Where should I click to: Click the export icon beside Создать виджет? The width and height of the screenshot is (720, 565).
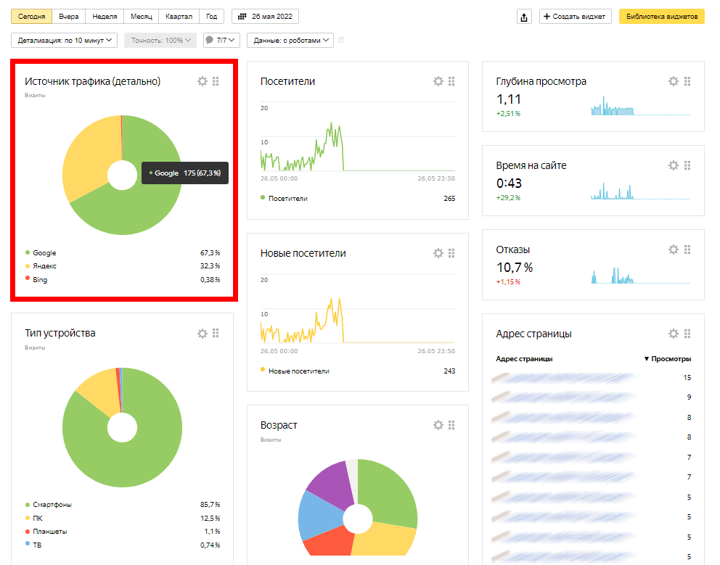(x=524, y=17)
